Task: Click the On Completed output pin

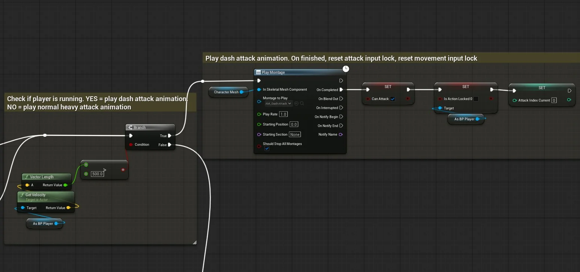Action: tap(341, 90)
